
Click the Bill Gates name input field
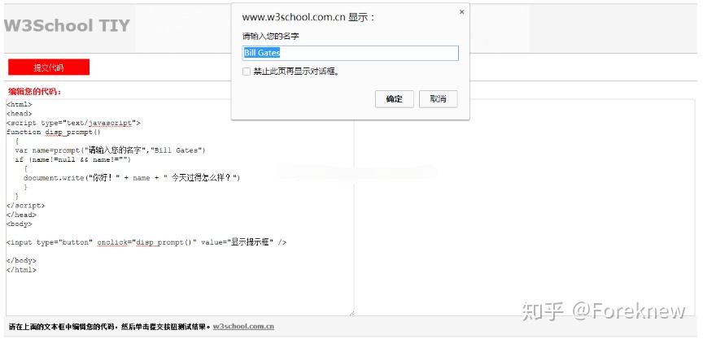point(350,53)
